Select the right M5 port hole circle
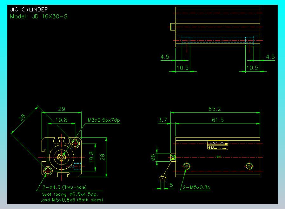 pos(249,166)
